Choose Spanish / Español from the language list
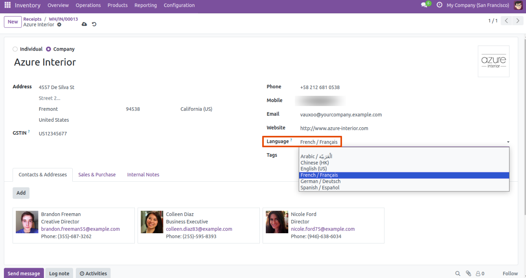The width and height of the screenshot is (526, 278). click(x=404, y=188)
